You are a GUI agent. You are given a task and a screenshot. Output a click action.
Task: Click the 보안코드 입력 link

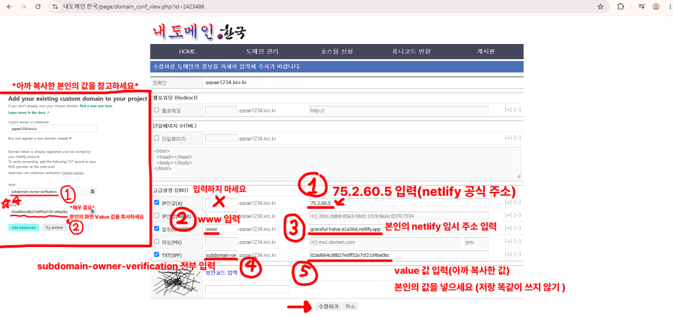[x=221, y=272]
